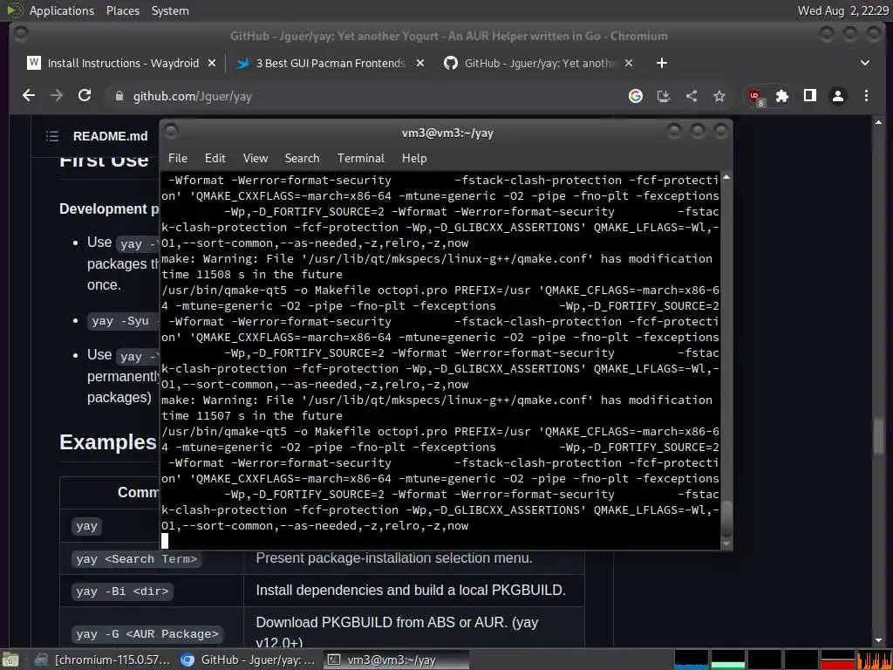Click the README.md file label

(111, 136)
